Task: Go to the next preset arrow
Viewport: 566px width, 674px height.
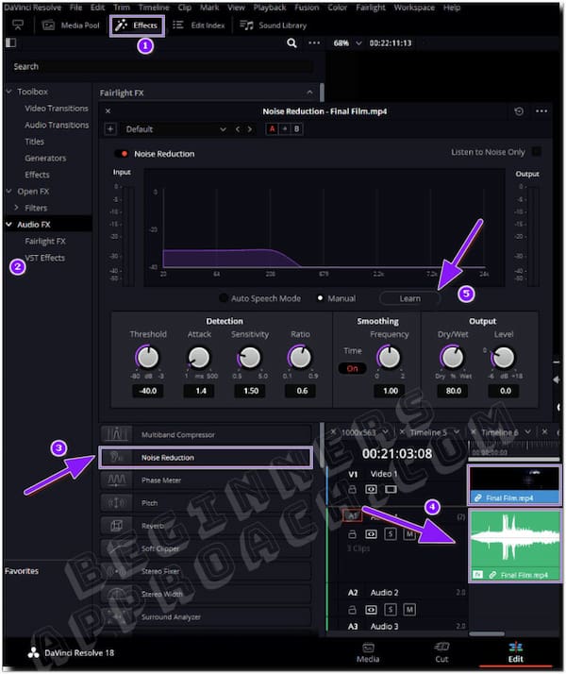Action: (249, 129)
